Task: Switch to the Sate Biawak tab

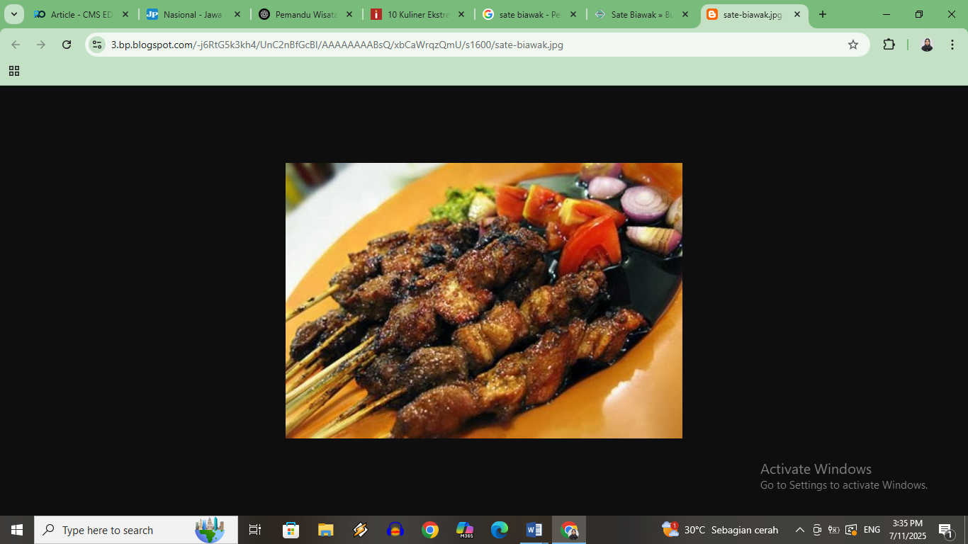Action: point(638,13)
